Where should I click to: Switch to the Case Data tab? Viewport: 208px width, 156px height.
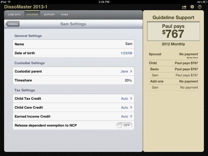pyautogui.click(x=14, y=15)
